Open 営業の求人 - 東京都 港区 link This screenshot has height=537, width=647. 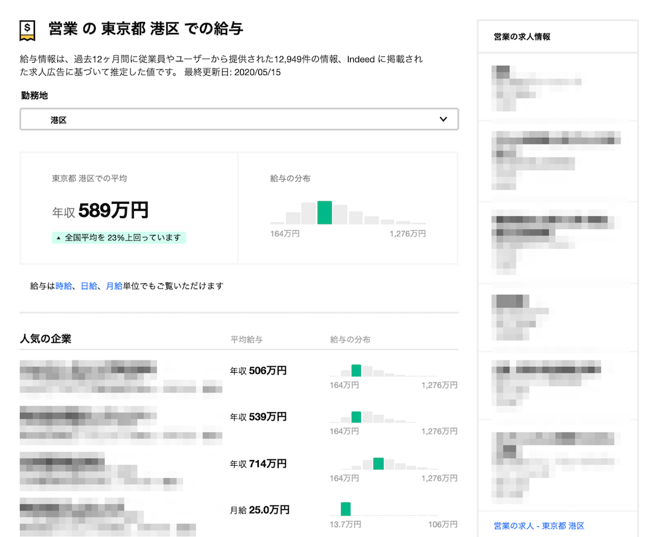click(x=538, y=526)
